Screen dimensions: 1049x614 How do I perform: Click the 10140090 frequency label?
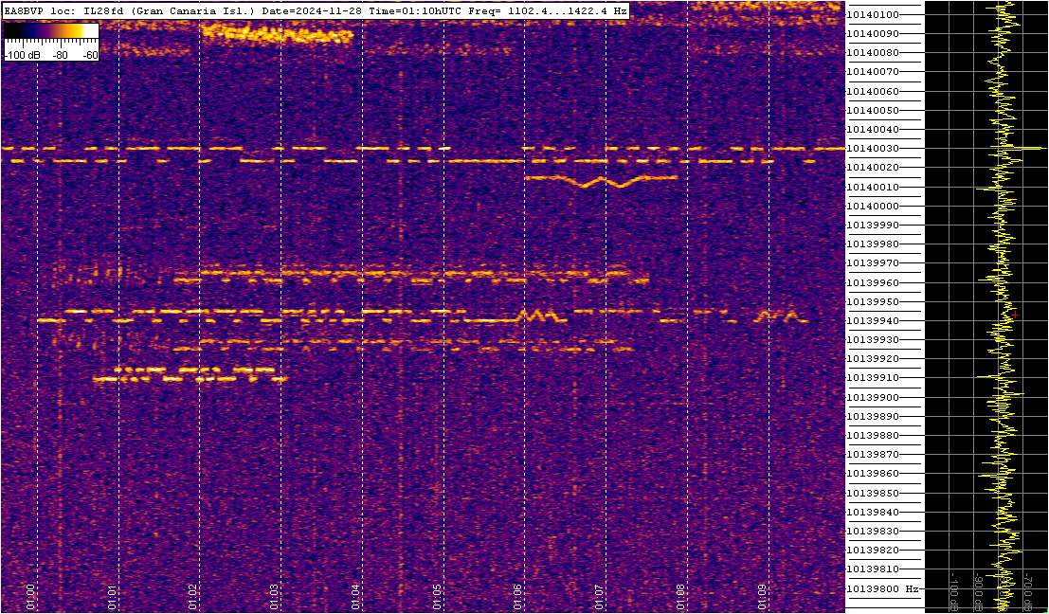[873, 34]
